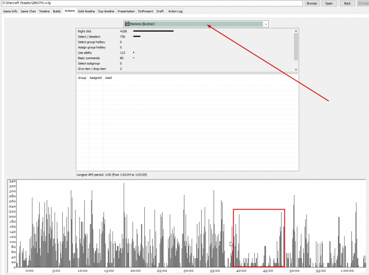Open the Exp timeline tab
This screenshot has width=369, height=275.
pos(106,11)
